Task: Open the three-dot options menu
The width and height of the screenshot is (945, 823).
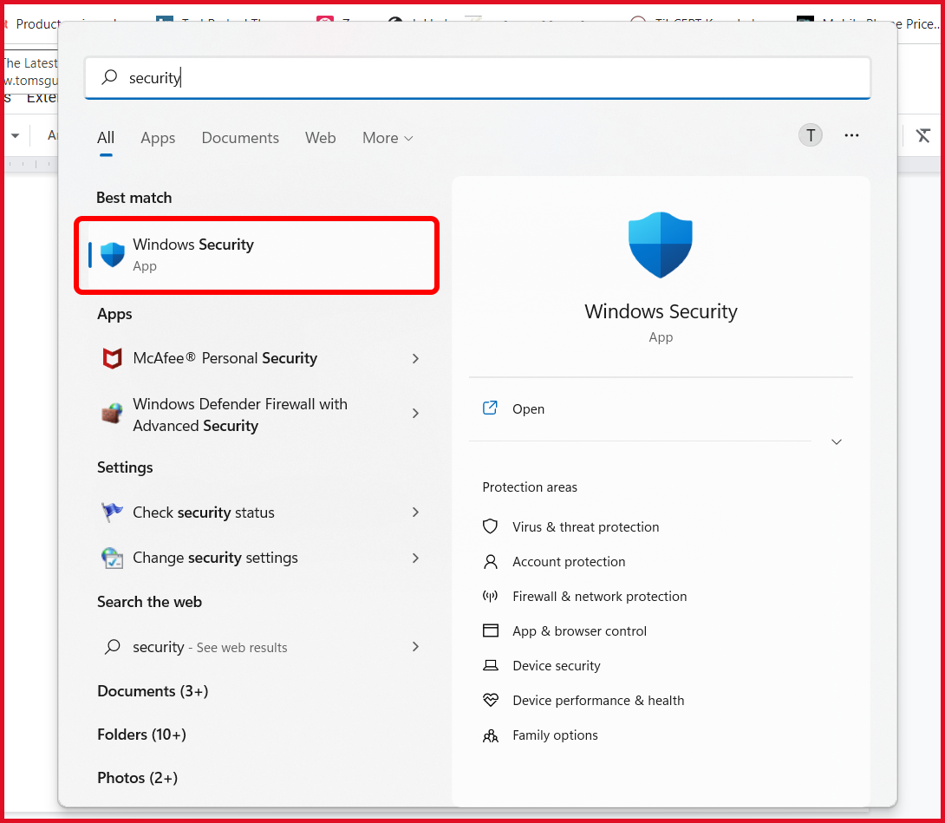Action: click(x=851, y=135)
